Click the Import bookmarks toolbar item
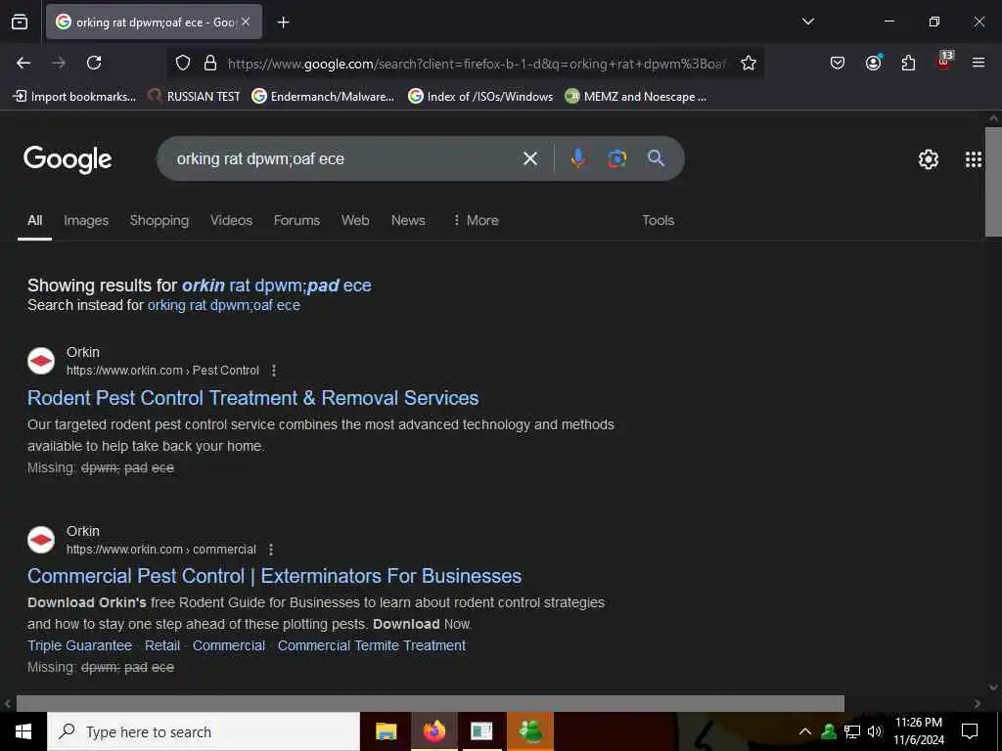This screenshot has width=1002, height=751. pyautogui.click(x=74, y=97)
